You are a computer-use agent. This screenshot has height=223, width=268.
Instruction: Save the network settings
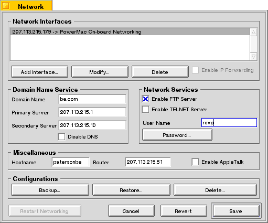click(236, 211)
